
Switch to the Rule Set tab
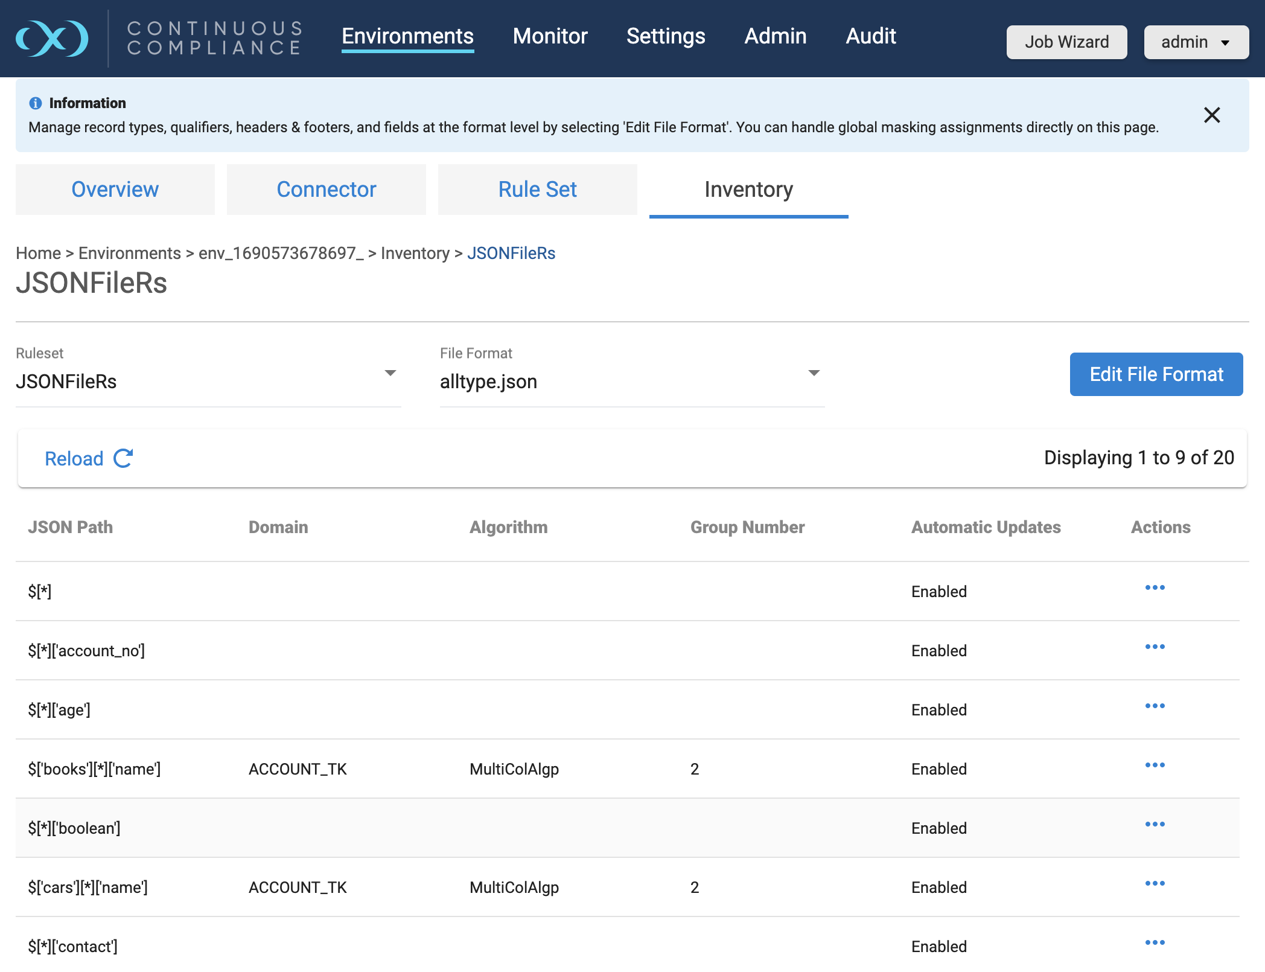pyautogui.click(x=537, y=190)
